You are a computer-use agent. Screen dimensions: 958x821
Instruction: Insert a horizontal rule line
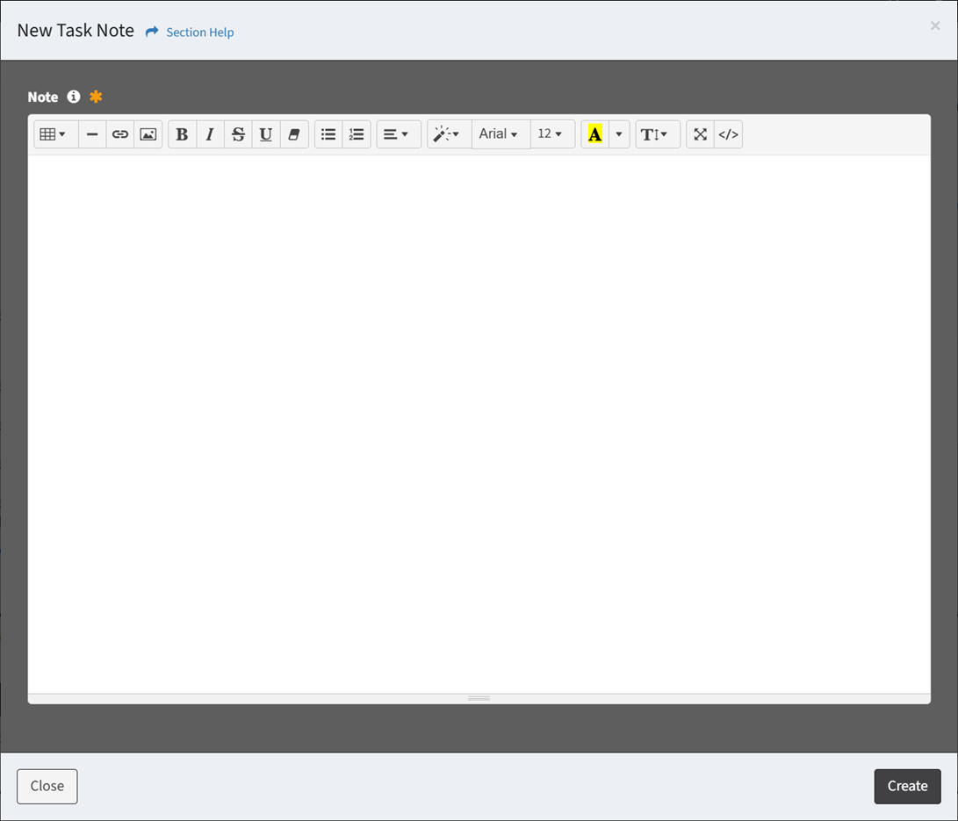[x=92, y=134]
